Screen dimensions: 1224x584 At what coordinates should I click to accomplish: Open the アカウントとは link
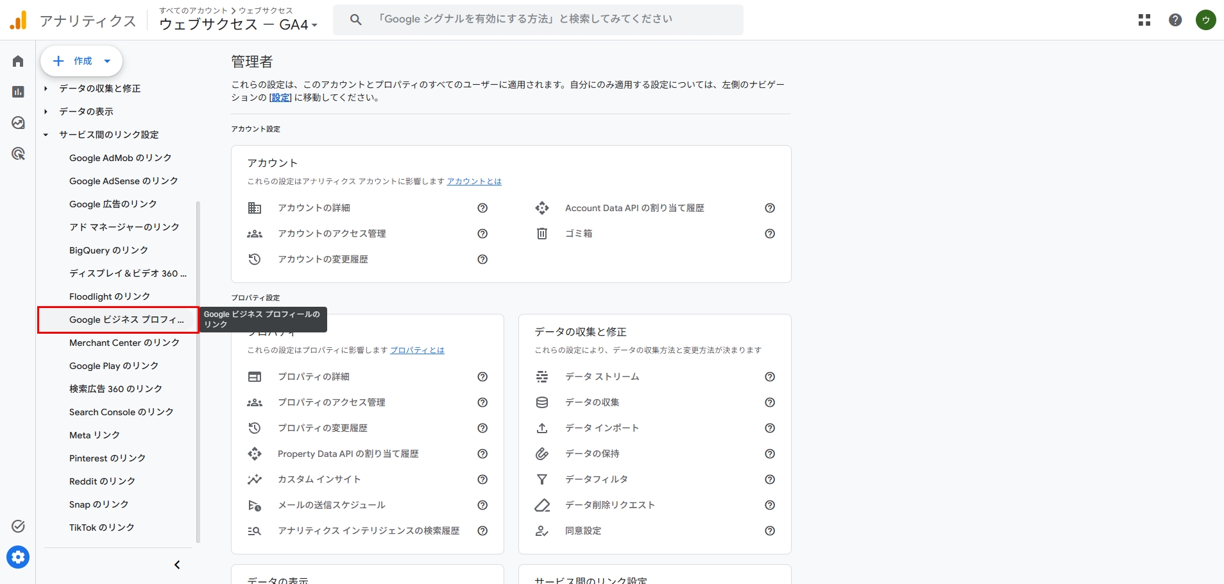pyautogui.click(x=474, y=182)
